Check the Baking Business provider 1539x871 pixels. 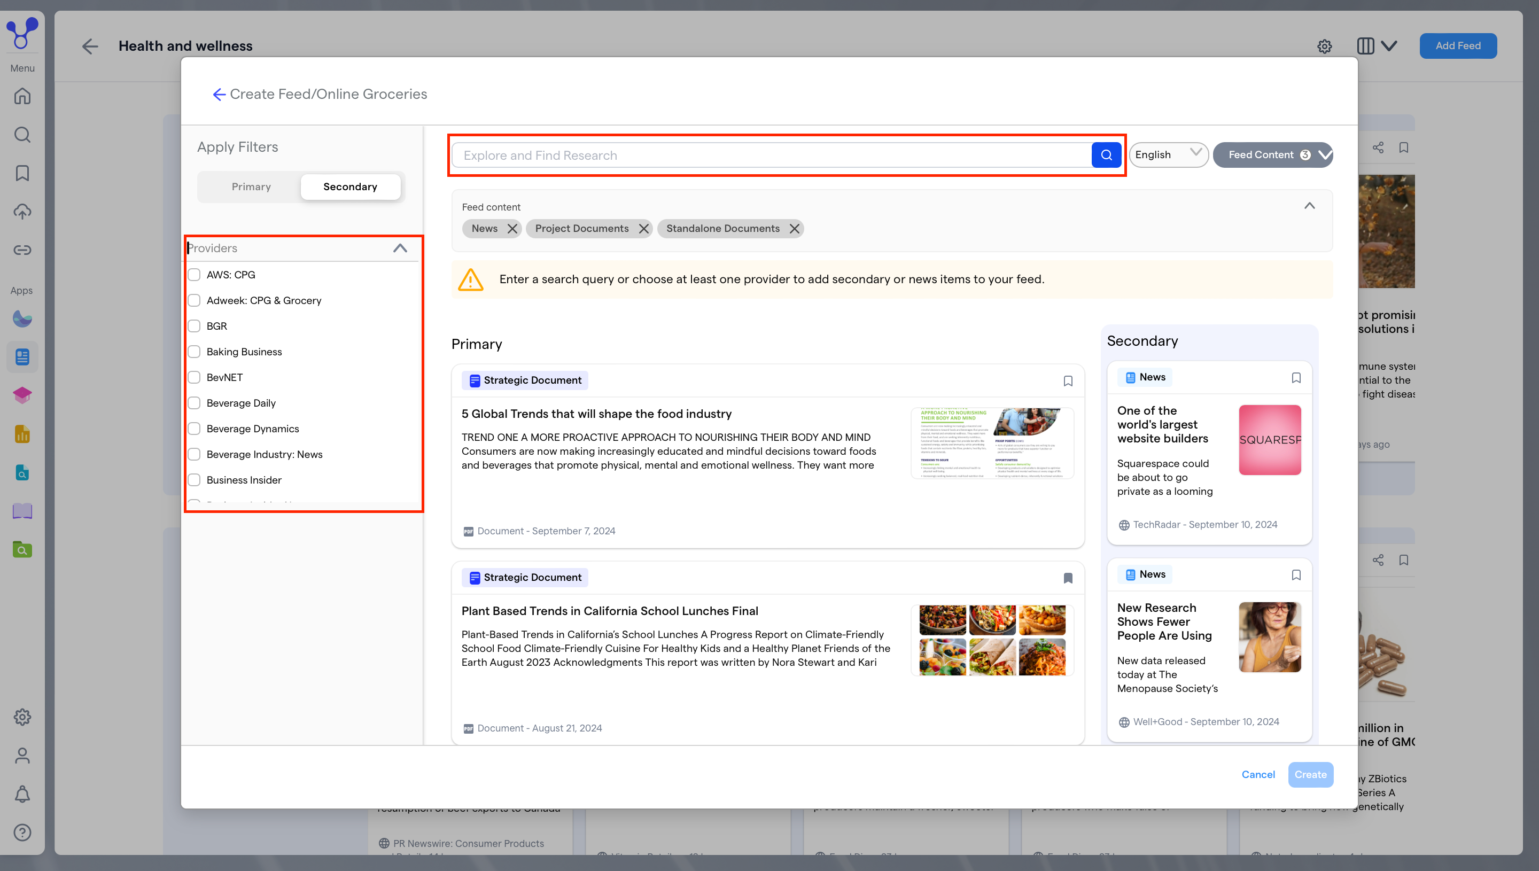point(194,352)
